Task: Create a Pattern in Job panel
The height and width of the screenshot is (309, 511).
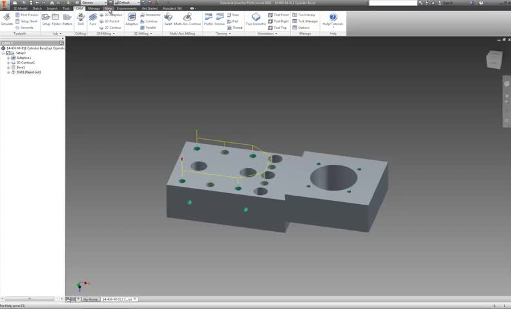Action: pyautogui.click(x=67, y=19)
